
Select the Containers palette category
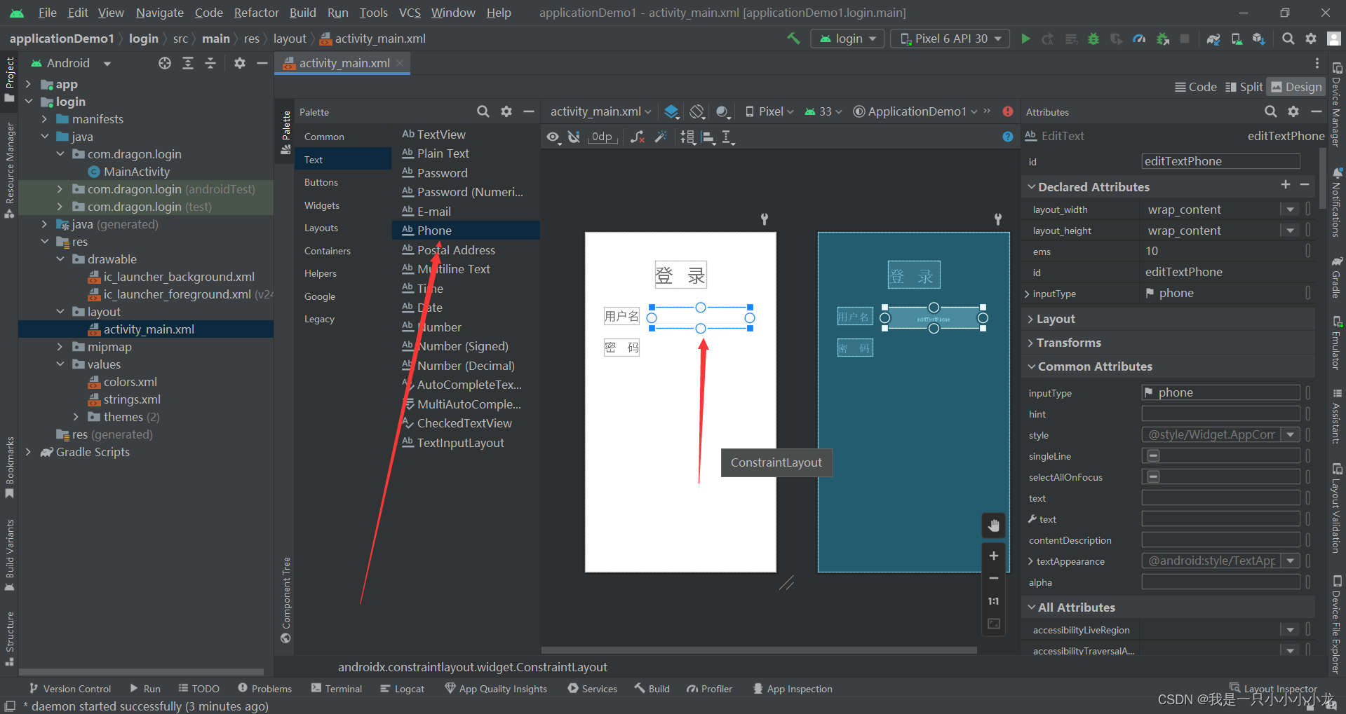328,251
